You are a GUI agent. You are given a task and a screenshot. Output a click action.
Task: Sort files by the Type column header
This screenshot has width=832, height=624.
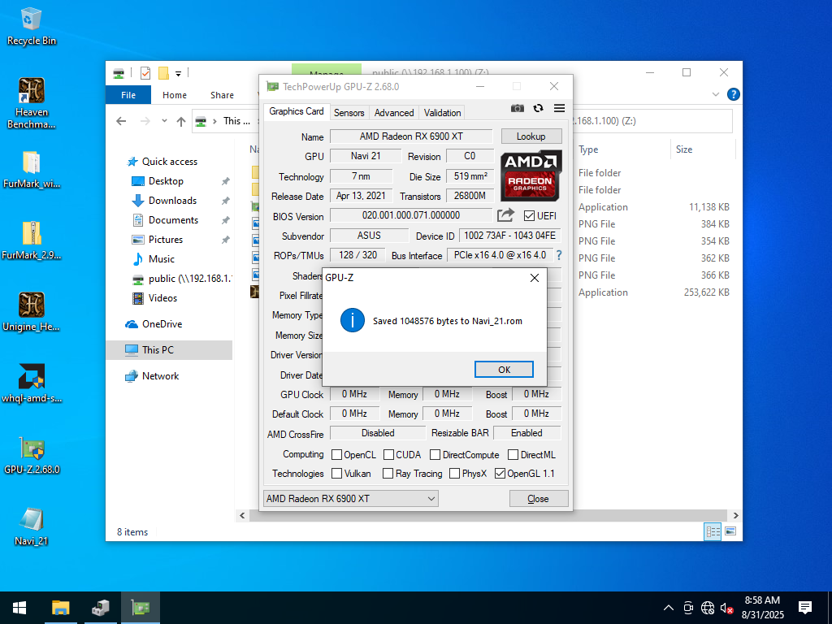pyautogui.click(x=588, y=149)
